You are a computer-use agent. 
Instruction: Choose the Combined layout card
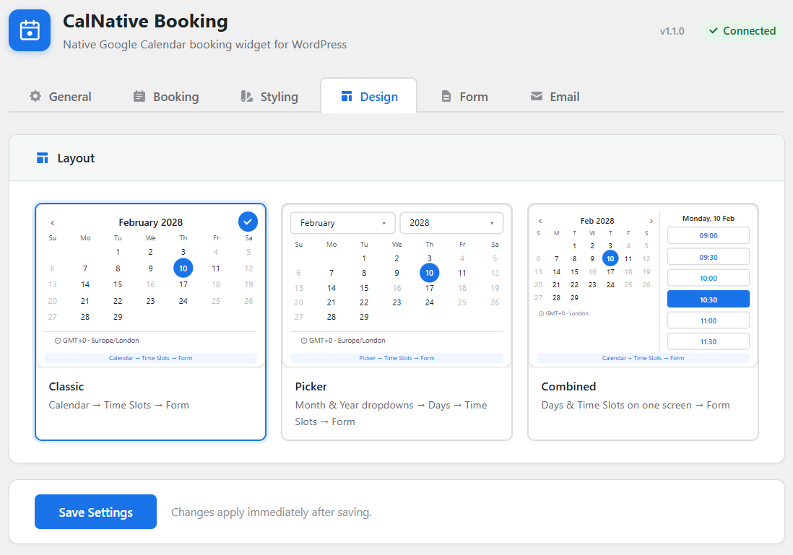tap(643, 322)
